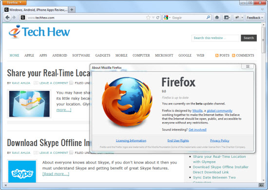Click the Tech Hew logo

(39, 32)
